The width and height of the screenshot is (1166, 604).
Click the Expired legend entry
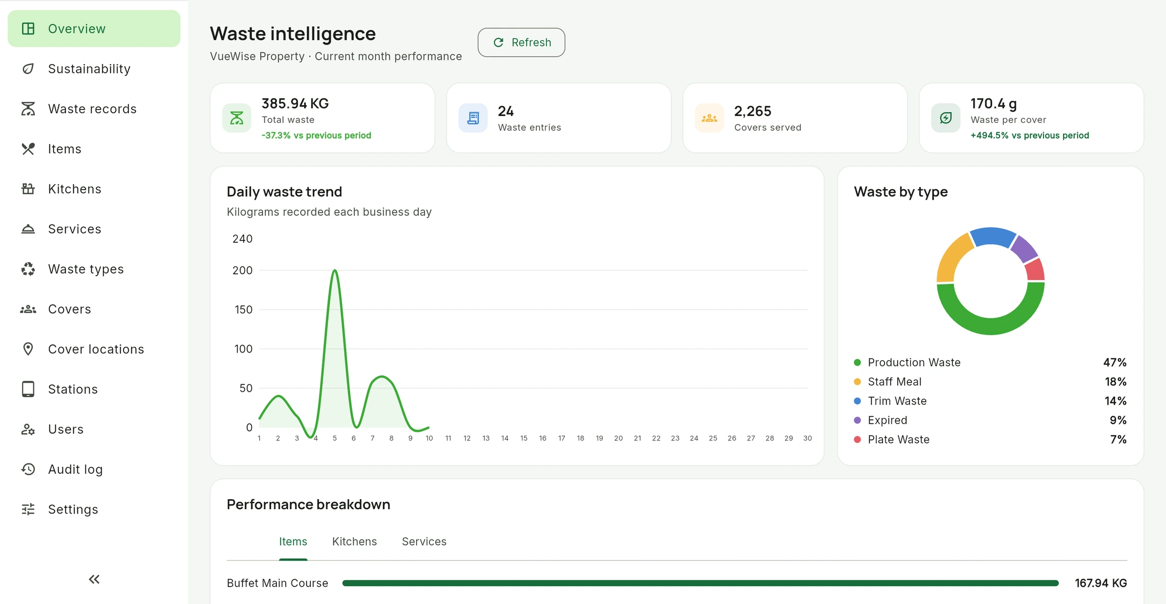[990, 420]
